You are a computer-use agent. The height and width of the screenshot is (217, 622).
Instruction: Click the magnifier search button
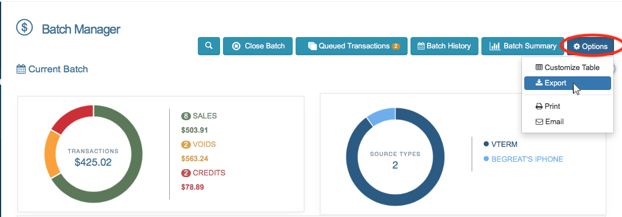(209, 46)
